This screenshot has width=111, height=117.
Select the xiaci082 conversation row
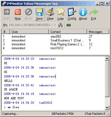(x=55, y=37)
